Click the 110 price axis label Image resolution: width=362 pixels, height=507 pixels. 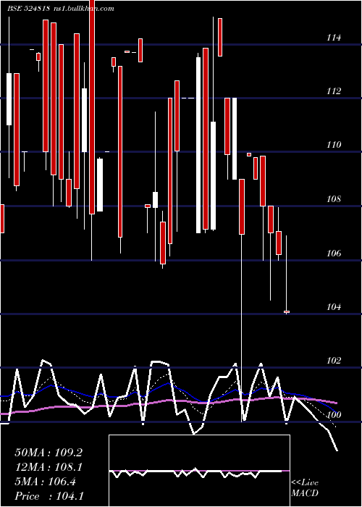point(333,145)
